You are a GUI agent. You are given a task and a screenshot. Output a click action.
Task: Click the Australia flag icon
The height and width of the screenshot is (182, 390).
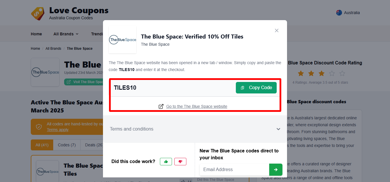pyautogui.click(x=339, y=12)
